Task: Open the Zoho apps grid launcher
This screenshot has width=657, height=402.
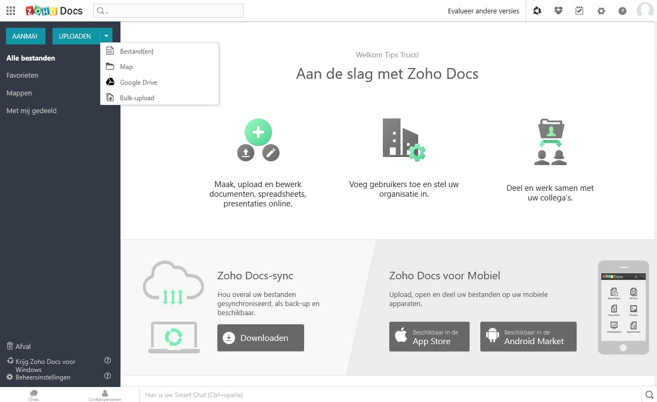Action: click(x=11, y=11)
